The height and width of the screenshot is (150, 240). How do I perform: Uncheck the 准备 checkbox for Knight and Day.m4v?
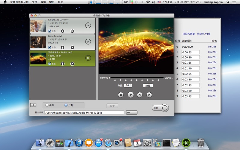coord(50,31)
